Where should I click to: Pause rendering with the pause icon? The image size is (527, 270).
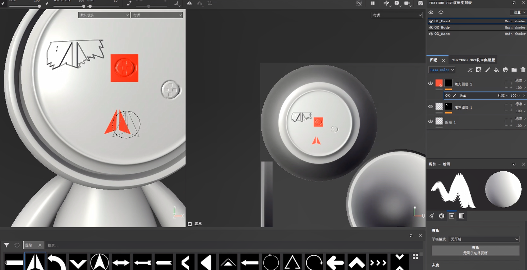(373, 3)
